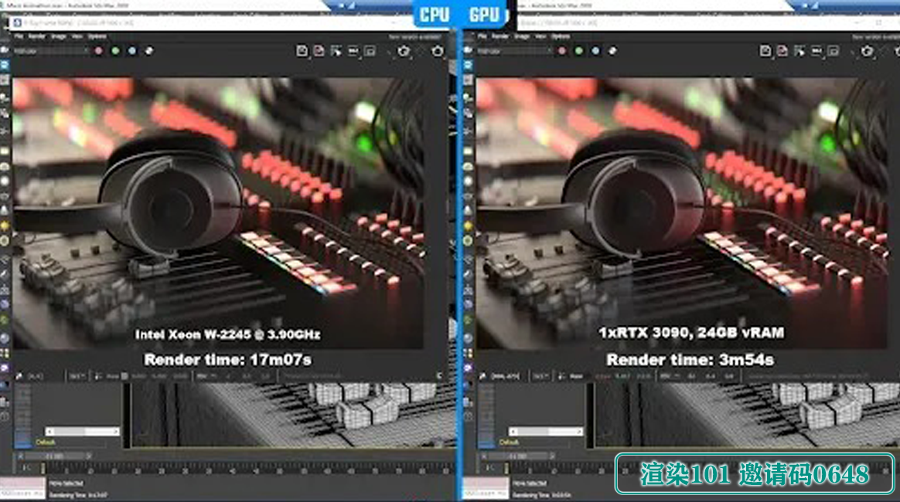
Task: Click 'New version available' in GPU window
Action: (875, 36)
